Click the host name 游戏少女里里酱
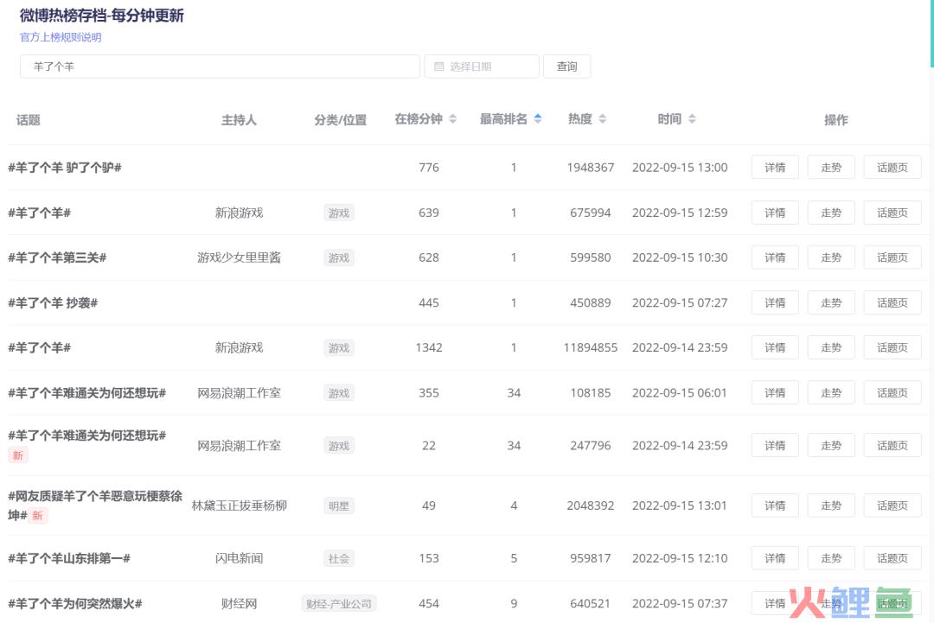Screen dimensions: 934x623 tap(239, 257)
